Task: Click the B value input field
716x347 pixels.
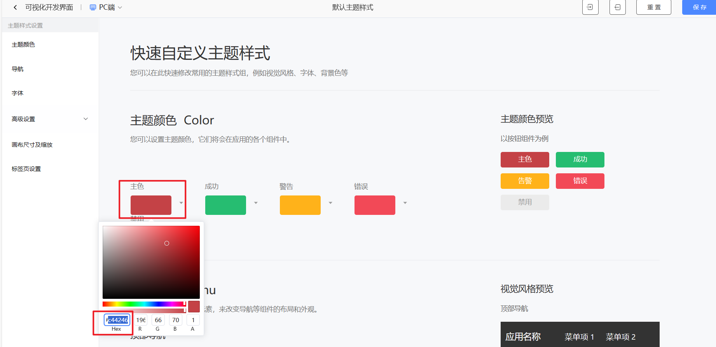Action: tap(176, 320)
